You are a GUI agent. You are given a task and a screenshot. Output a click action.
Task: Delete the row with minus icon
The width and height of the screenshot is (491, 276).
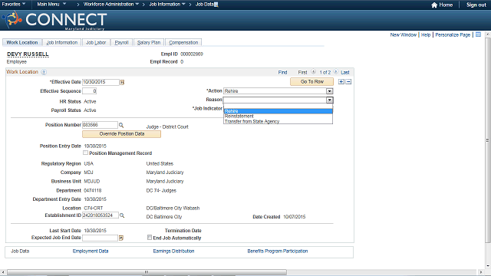point(348,82)
